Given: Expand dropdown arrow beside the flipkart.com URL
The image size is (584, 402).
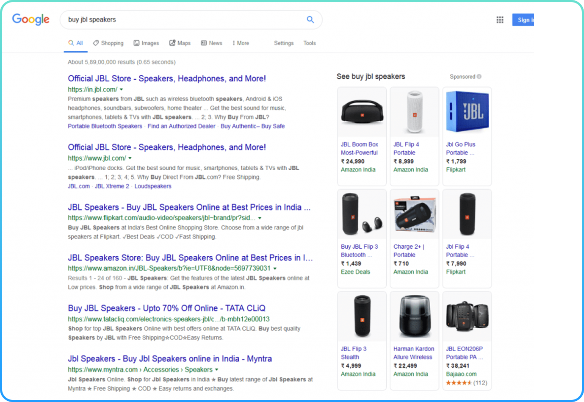Looking at the screenshot, I should click(x=260, y=218).
